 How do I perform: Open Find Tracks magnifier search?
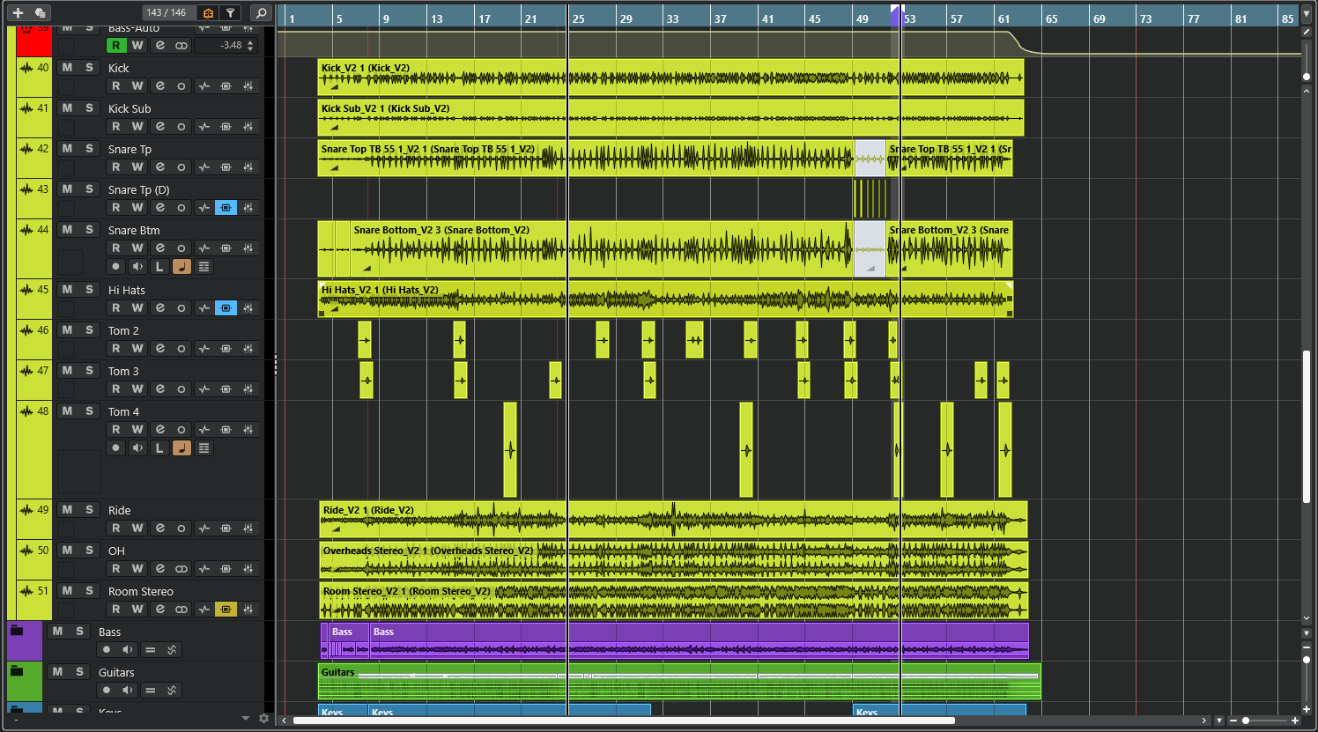(x=261, y=12)
